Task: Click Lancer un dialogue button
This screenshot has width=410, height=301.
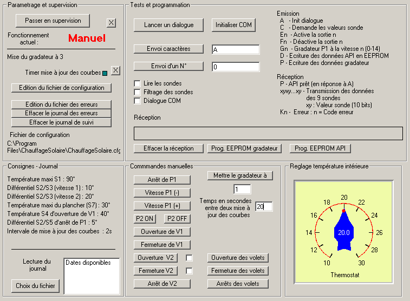Action: click(x=168, y=25)
